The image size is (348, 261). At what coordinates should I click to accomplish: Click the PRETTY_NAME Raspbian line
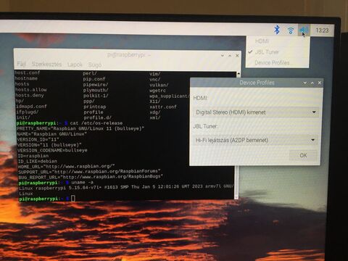[x=80, y=128]
